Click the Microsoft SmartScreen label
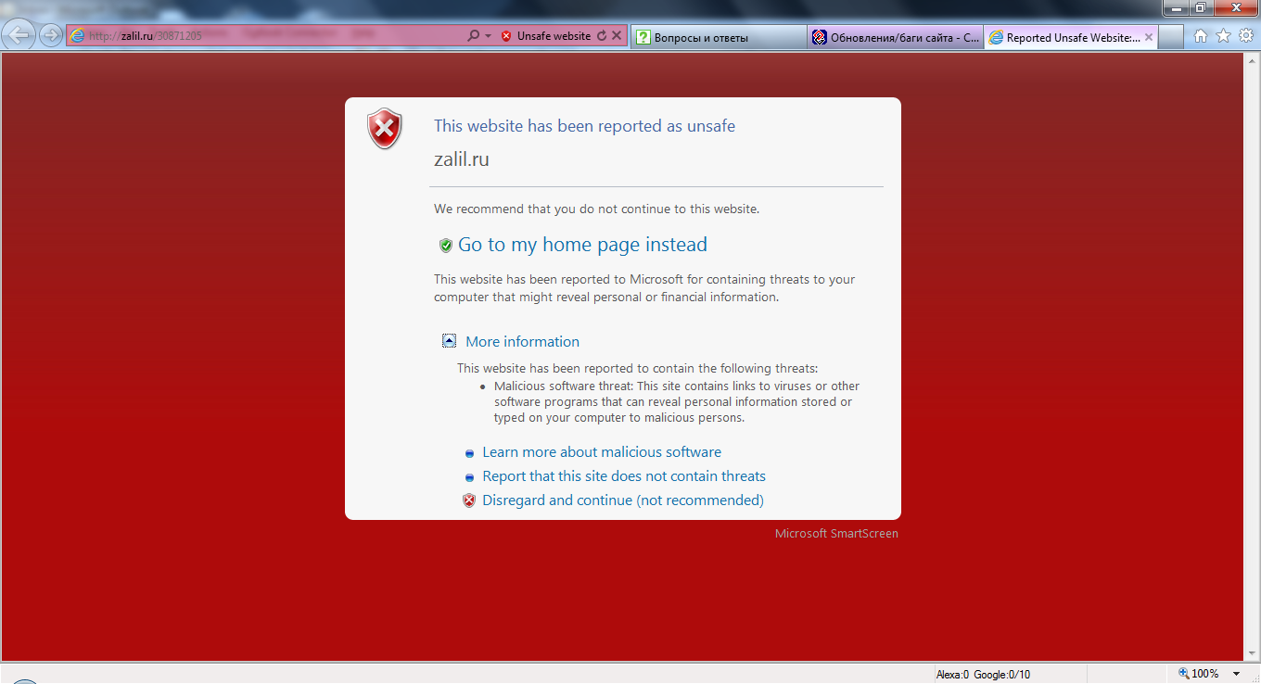Image resolution: width=1261 pixels, height=684 pixels. coord(836,534)
